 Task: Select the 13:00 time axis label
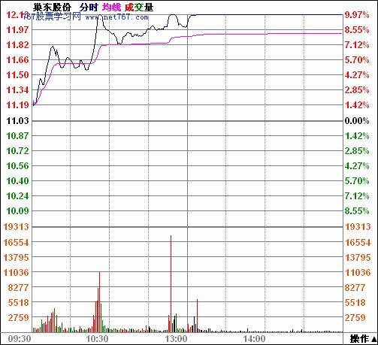pos(176,339)
